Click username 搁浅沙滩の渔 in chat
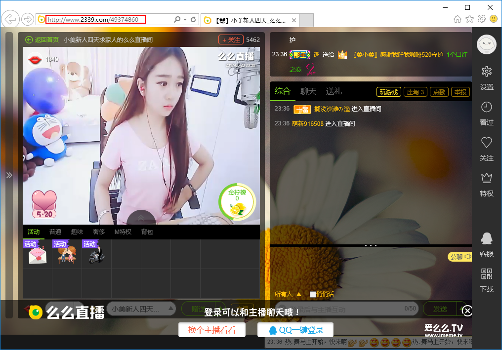 pyautogui.click(x=332, y=109)
